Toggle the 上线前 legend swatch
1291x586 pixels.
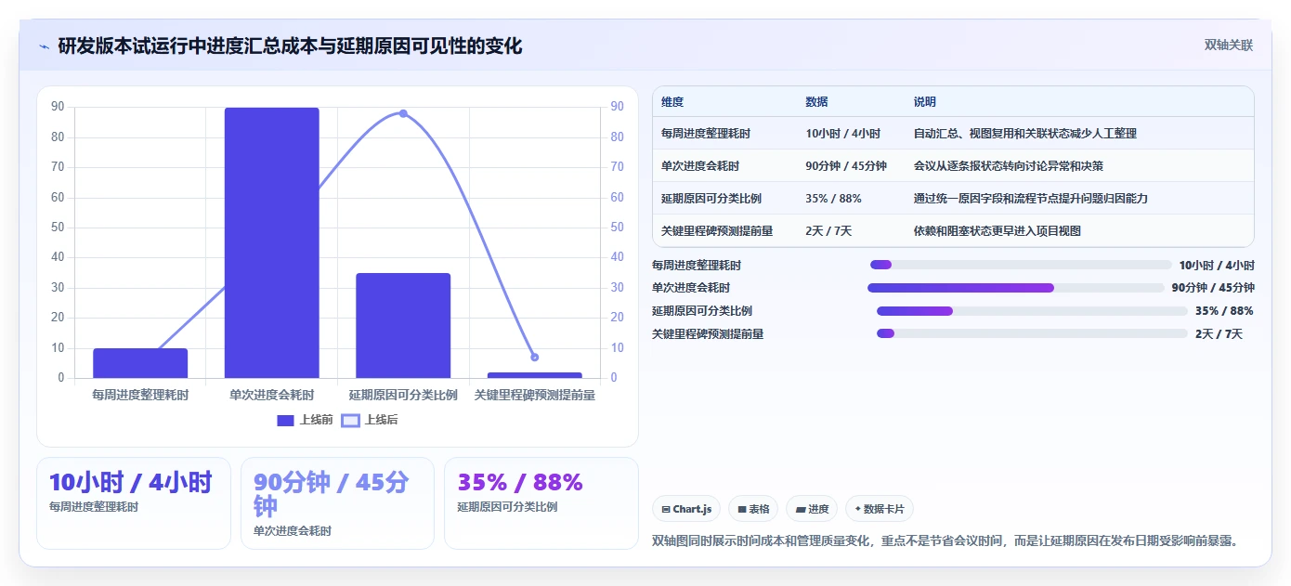point(285,421)
